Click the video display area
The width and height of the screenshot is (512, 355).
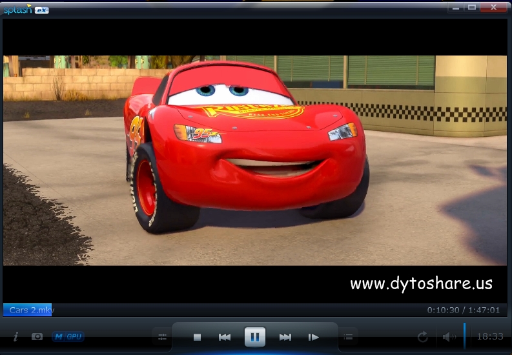pyautogui.click(x=254, y=160)
